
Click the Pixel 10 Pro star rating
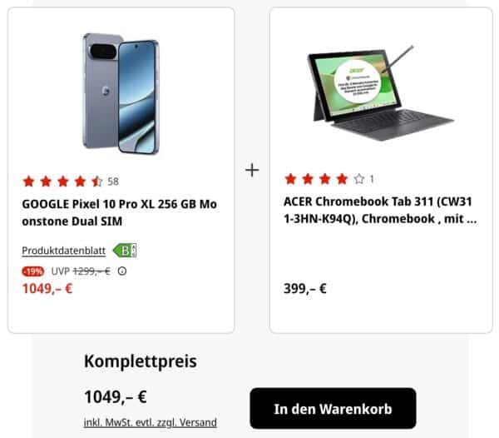[x=62, y=181]
